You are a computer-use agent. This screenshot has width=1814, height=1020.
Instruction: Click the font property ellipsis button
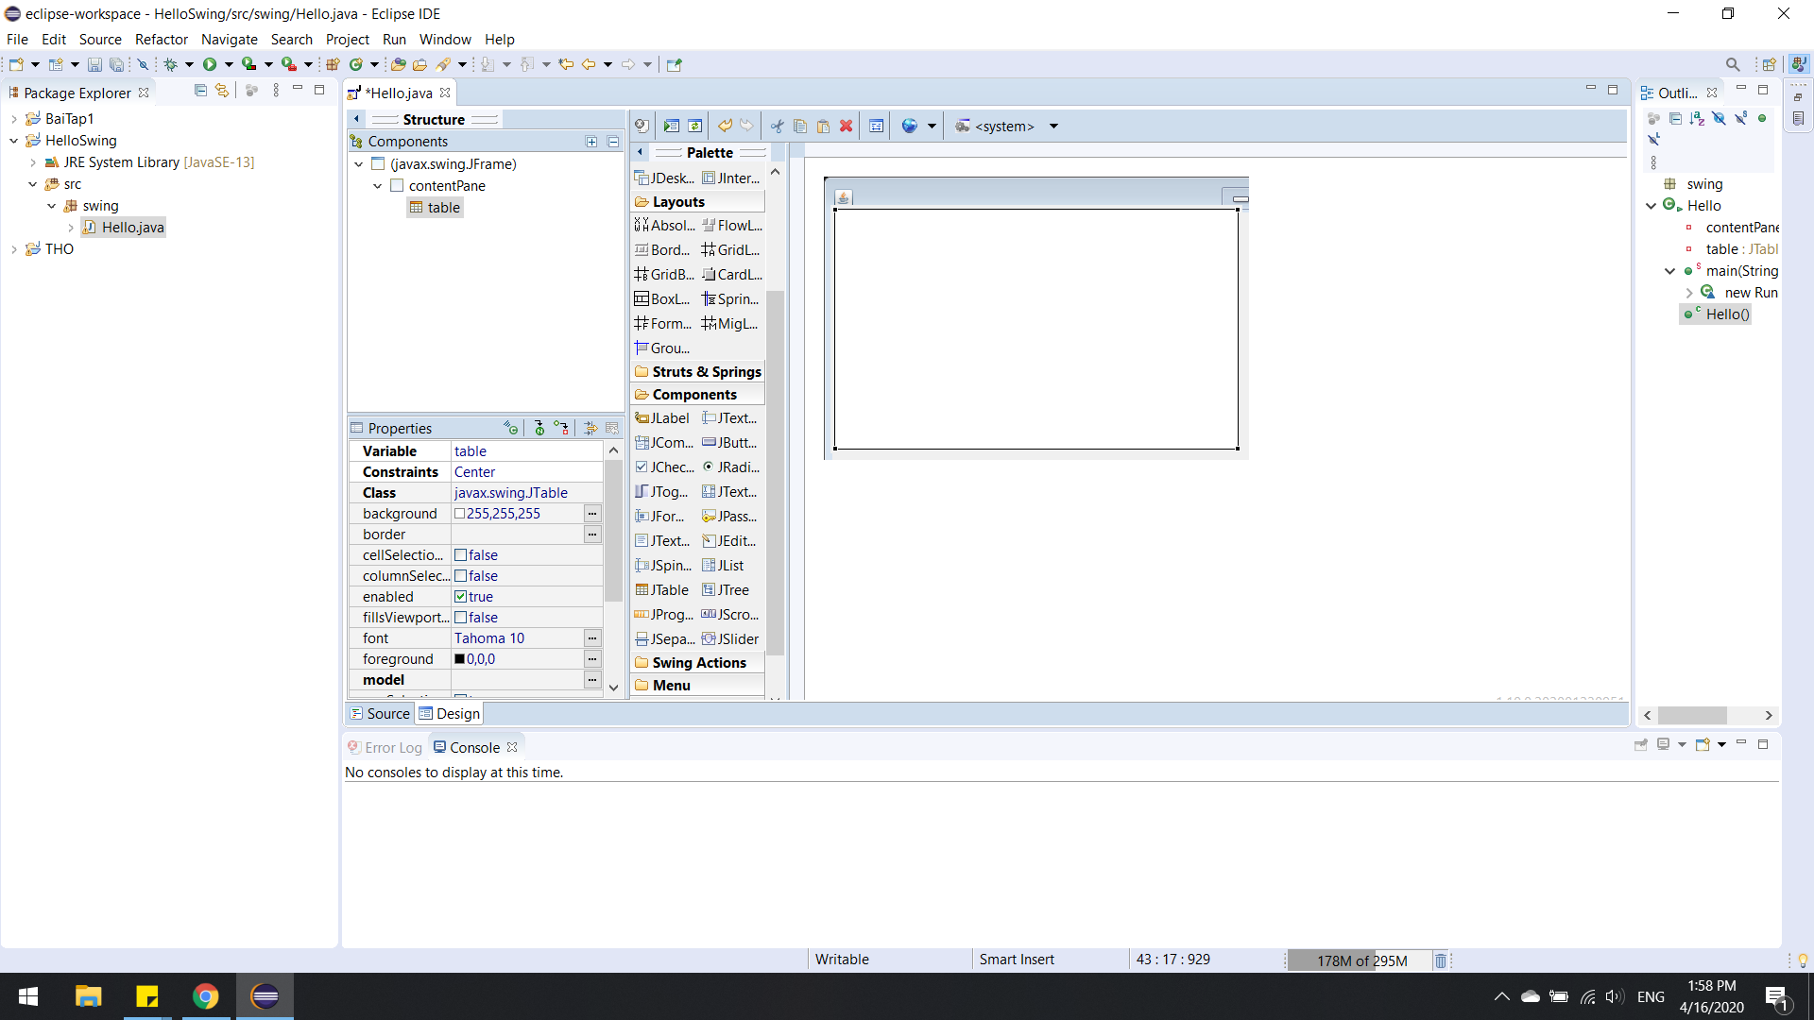pyautogui.click(x=592, y=638)
